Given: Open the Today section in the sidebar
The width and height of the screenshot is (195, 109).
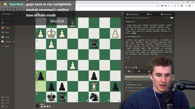Looking at the screenshot, I should (5, 37).
